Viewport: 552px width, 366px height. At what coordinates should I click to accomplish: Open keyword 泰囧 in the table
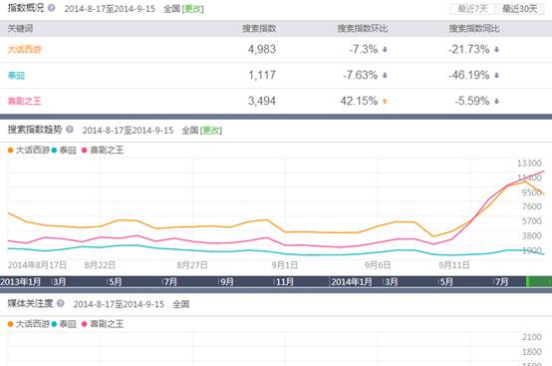pos(16,76)
